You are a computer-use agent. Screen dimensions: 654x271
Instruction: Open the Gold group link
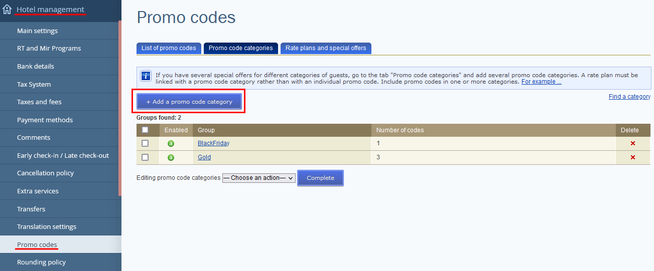pyautogui.click(x=204, y=157)
